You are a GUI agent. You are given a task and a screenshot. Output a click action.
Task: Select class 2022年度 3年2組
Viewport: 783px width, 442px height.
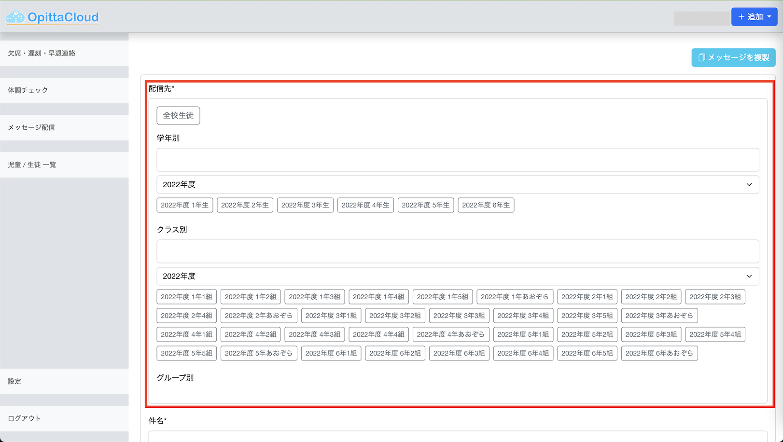[395, 316]
